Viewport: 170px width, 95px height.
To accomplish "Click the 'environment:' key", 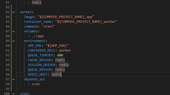I will (35, 41).
